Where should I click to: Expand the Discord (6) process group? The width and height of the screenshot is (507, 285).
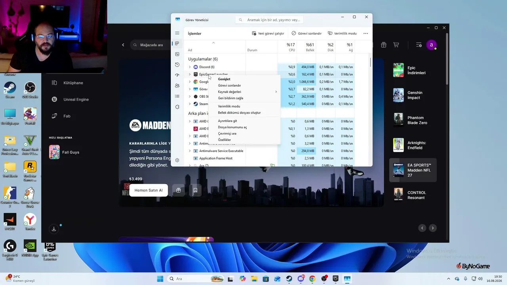tap(190, 67)
